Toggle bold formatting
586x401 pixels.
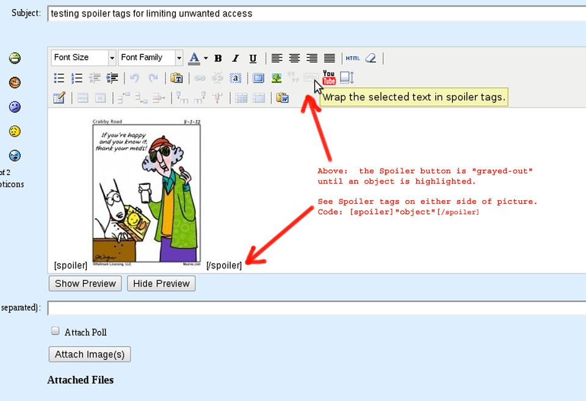pyautogui.click(x=218, y=58)
